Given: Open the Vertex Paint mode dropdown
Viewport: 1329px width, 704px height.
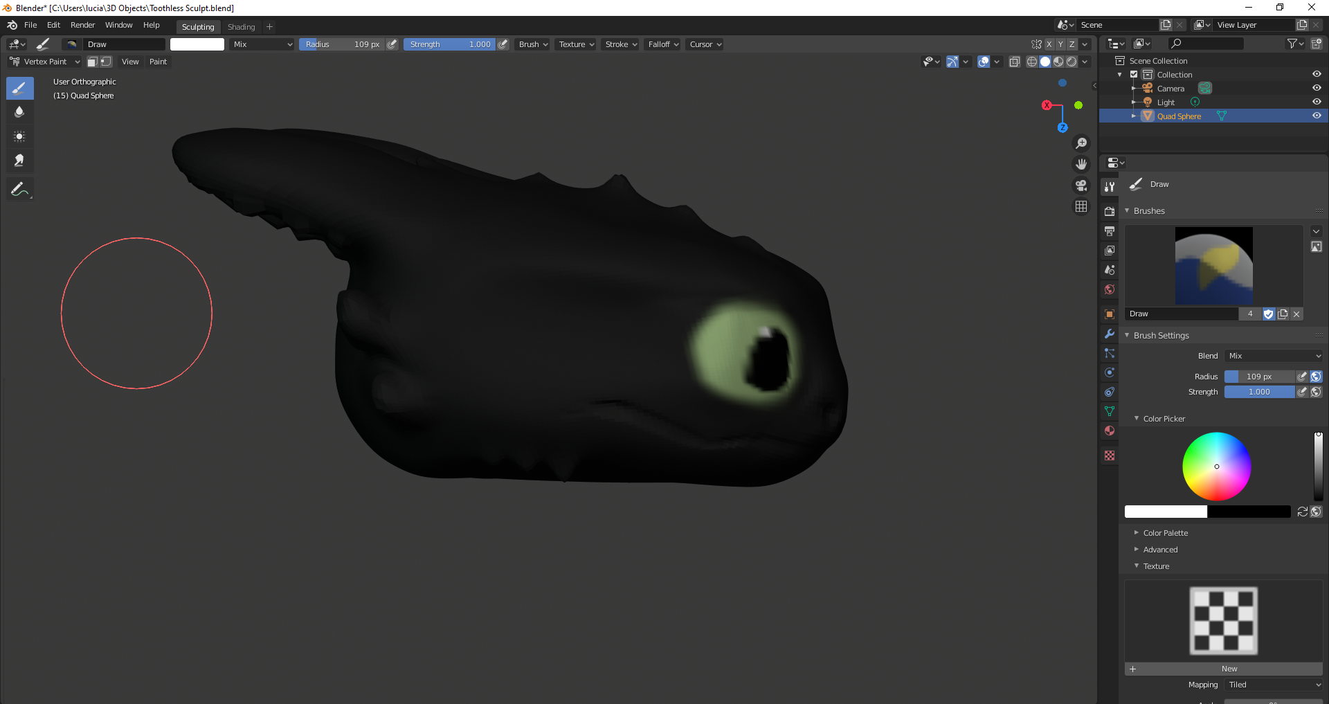Looking at the screenshot, I should [45, 62].
